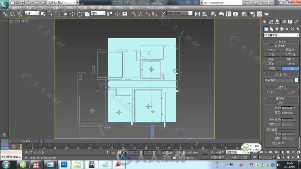Click the Bind to Space Warp tool
The width and height of the screenshot is (301, 169).
click(x=19, y=14)
